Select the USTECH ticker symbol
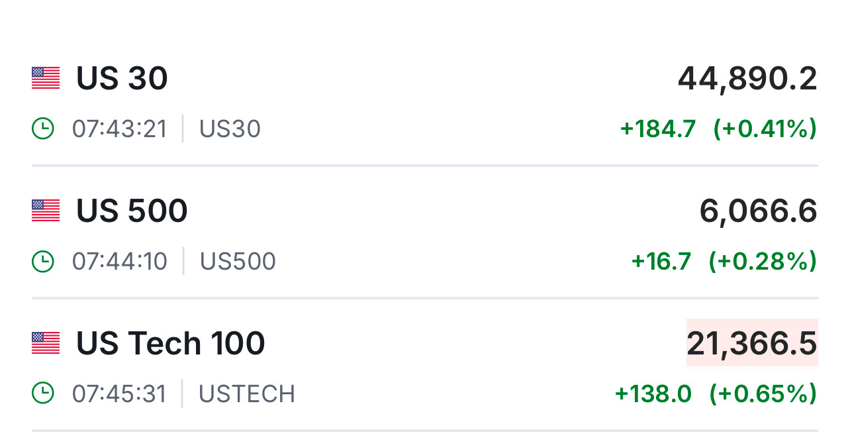The width and height of the screenshot is (850, 432). tap(247, 394)
